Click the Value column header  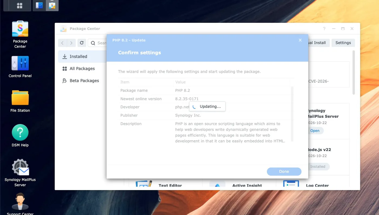[180, 82]
